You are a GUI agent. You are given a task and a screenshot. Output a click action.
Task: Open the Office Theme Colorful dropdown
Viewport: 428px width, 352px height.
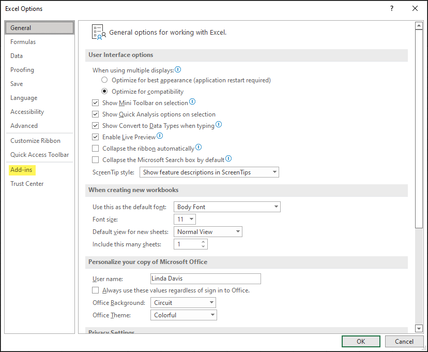(184, 315)
